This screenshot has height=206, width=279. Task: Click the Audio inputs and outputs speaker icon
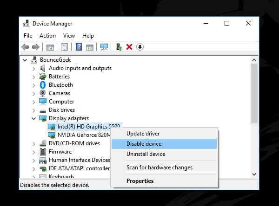42,68
